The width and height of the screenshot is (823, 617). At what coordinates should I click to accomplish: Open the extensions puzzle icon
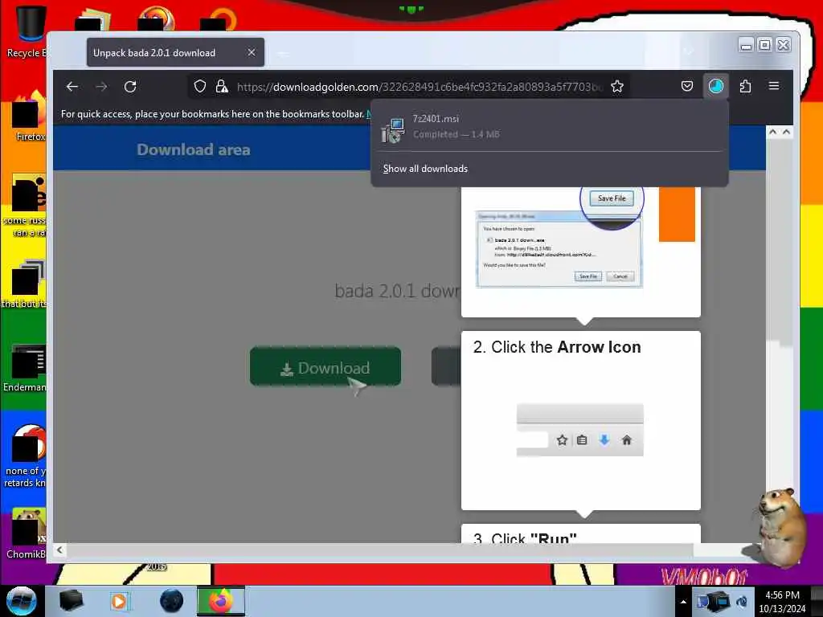point(745,86)
